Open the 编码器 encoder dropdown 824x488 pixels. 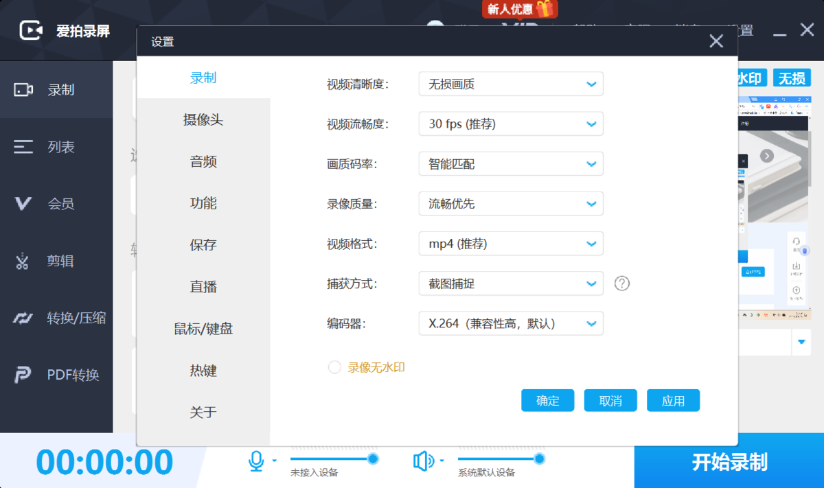(x=511, y=323)
